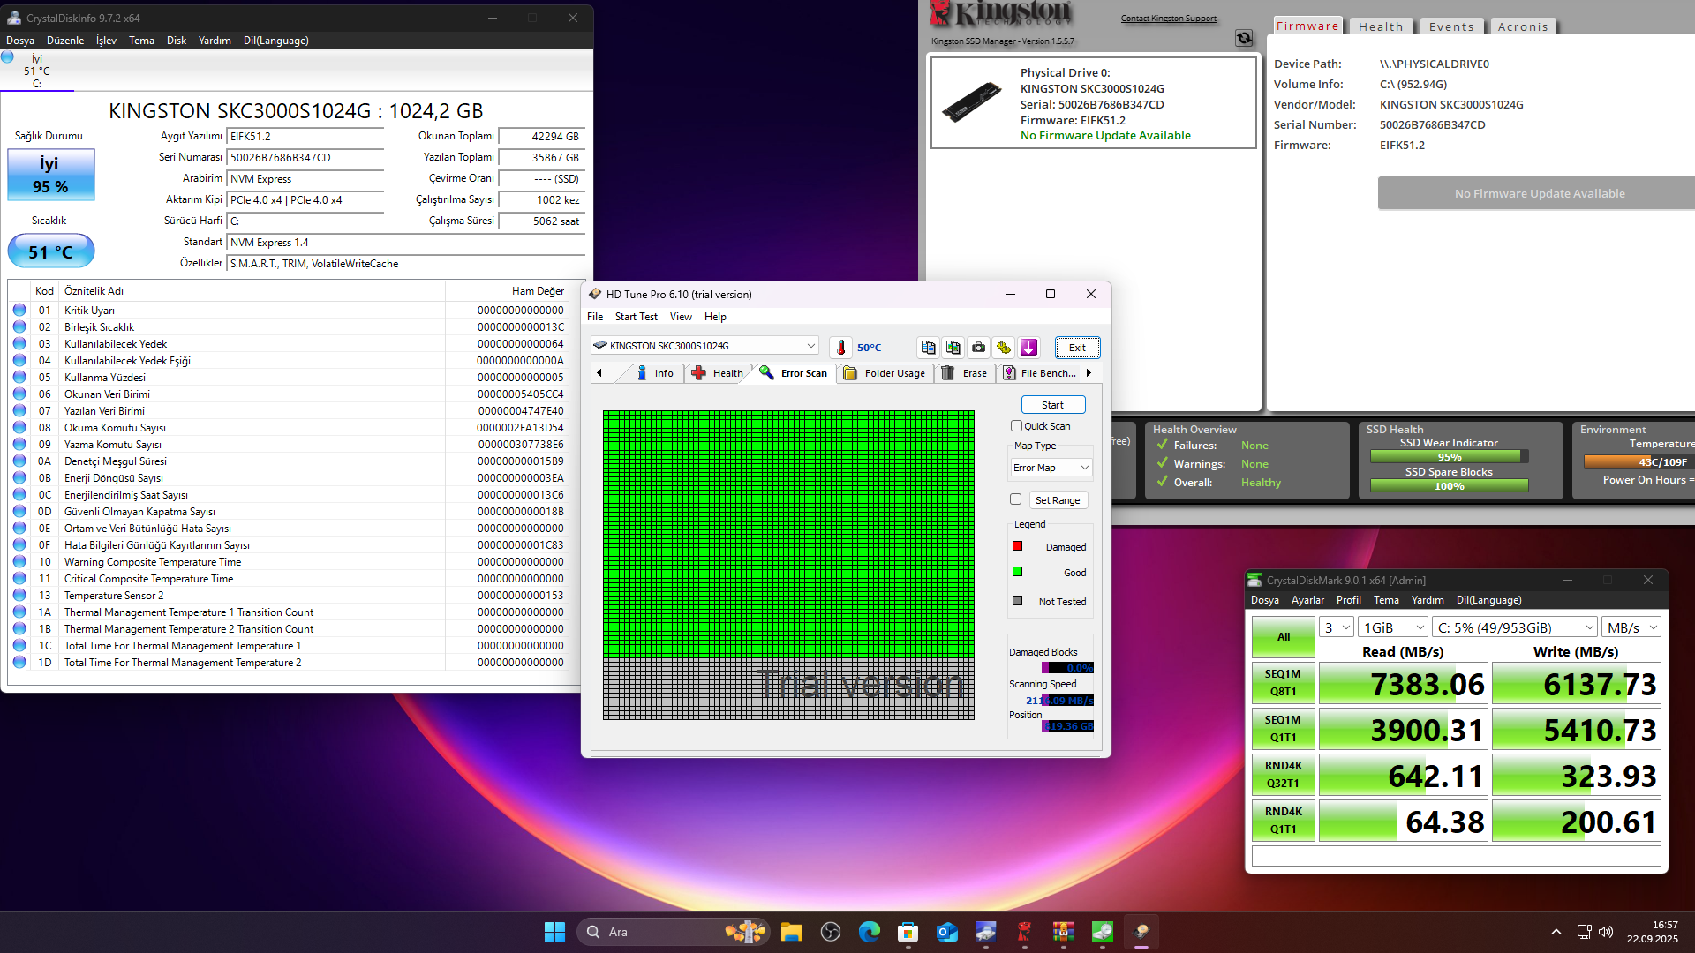Open Windows Start menu
Screen dimensions: 1695x953
(554, 932)
